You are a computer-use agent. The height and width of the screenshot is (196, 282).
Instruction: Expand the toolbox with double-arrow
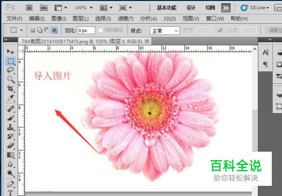[x=6, y=39]
